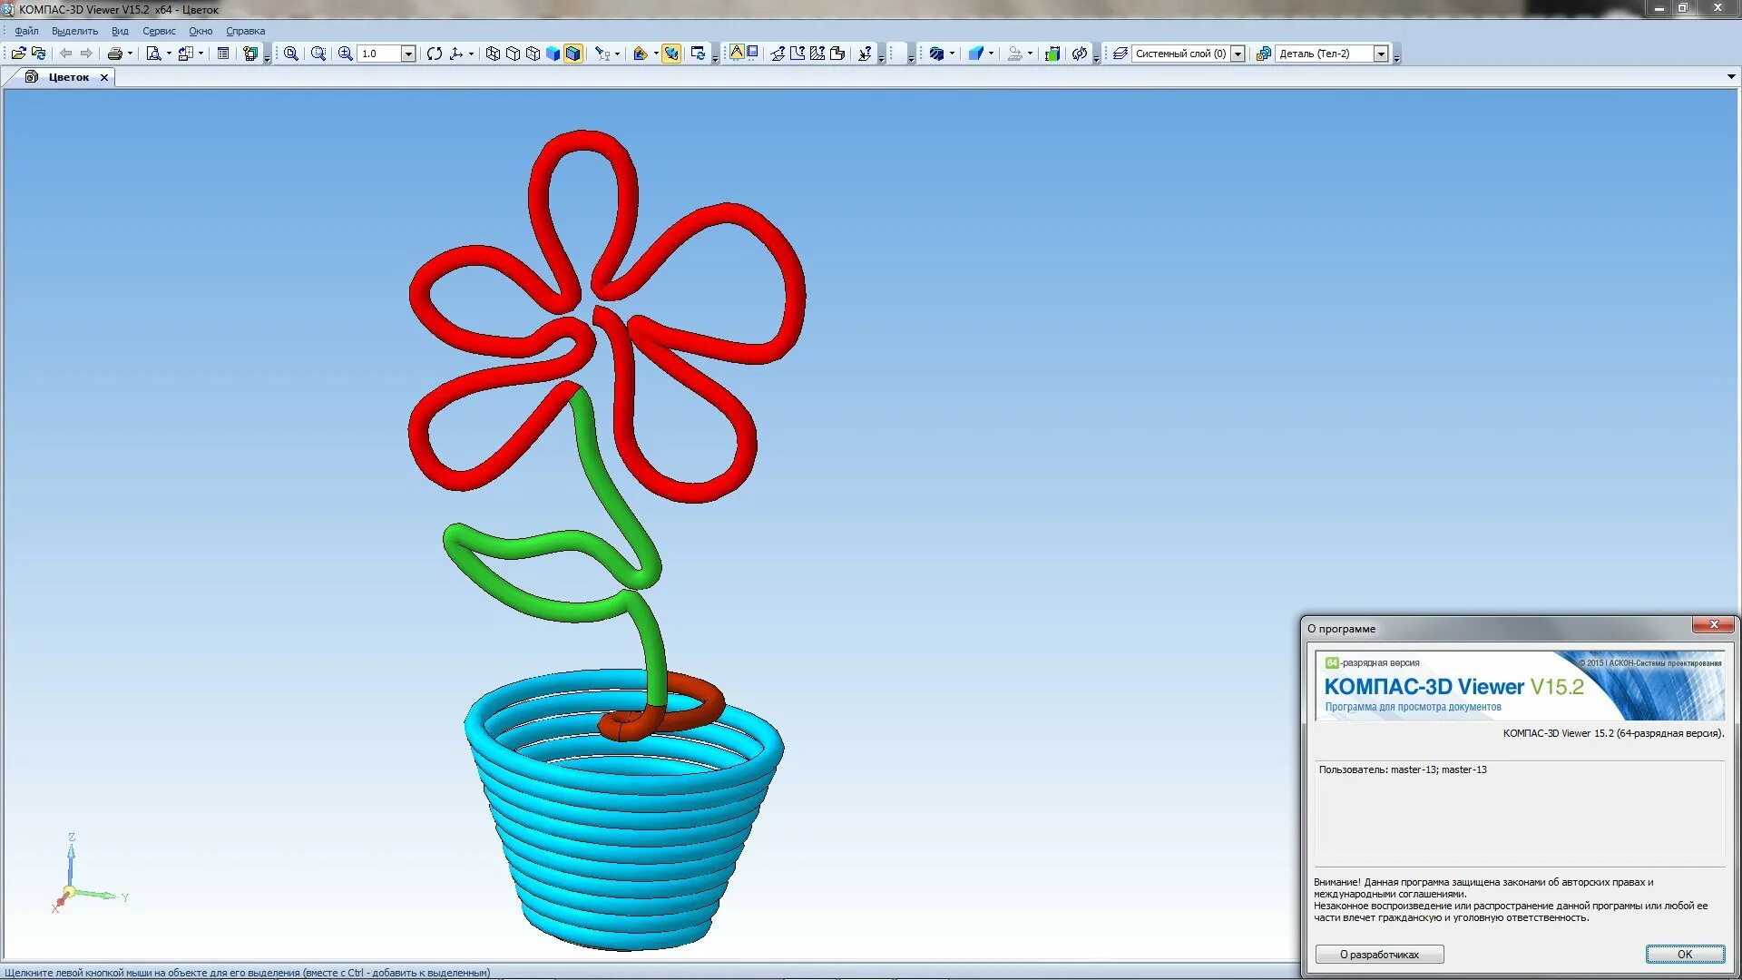Screen dimensions: 1742x980
Task: Click the О разработчиках button
Action: pyautogui.click(x=1379, y=954)
